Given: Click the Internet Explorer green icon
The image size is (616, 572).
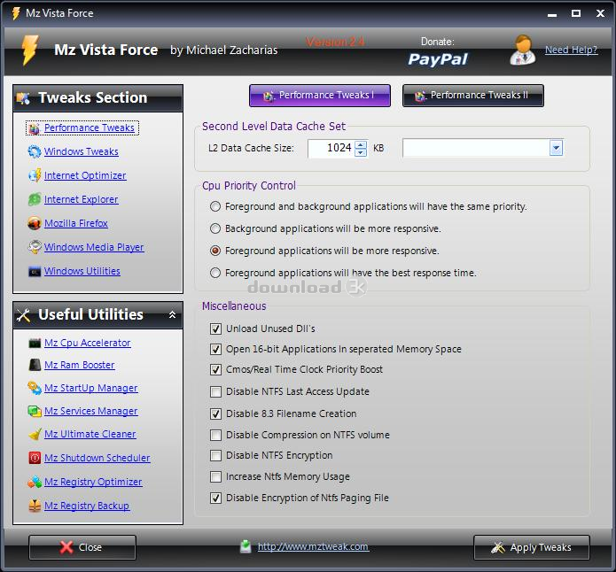Looking at the screenshot, I should point(35,199).
